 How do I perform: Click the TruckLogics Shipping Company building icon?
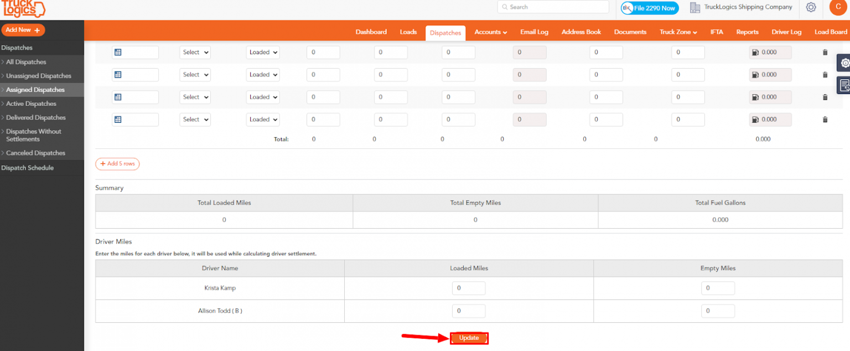pyautogui.click(x=694, y=7)
